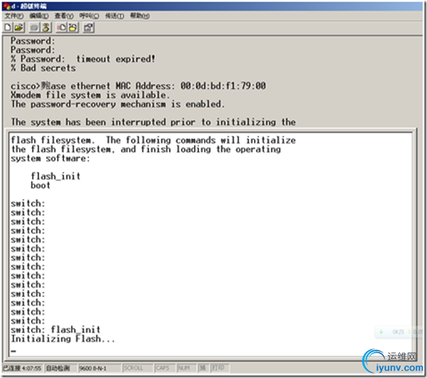The width and height of the screenshot is (427, 378).
Task: Click the 'switch: flash_init' prompt line
Action: coord(55,329)
